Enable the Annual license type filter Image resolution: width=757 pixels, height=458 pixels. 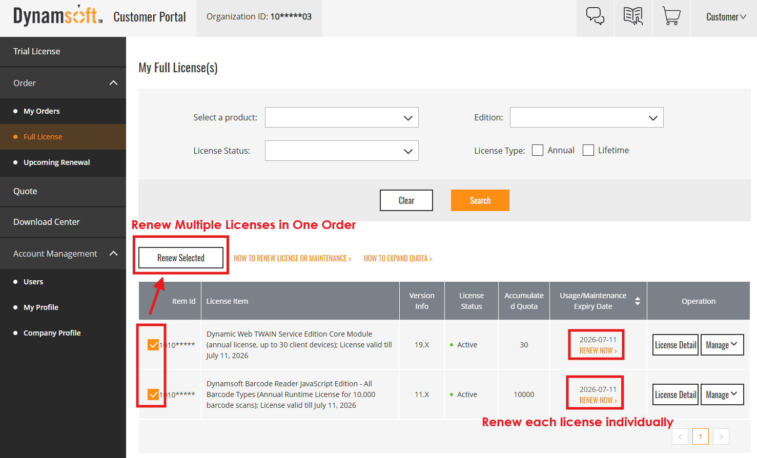pyautogui.click(x=537, y=150)
